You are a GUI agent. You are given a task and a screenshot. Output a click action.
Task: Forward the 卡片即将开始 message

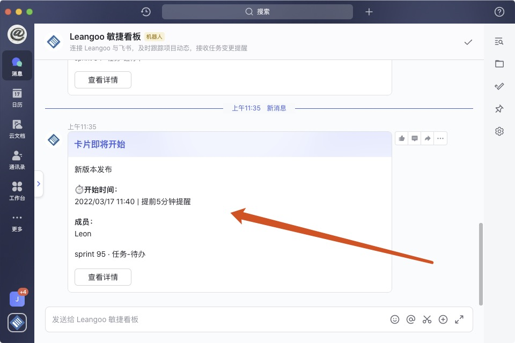(428, 138)
